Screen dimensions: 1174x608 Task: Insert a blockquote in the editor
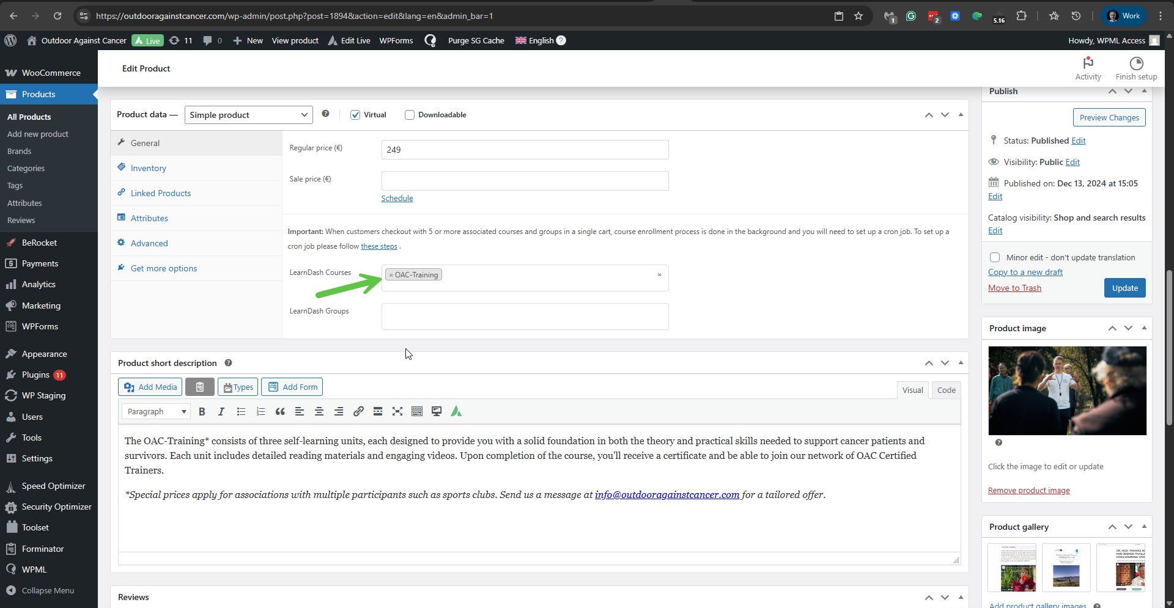pyautogui.click(x=280, y=412)
